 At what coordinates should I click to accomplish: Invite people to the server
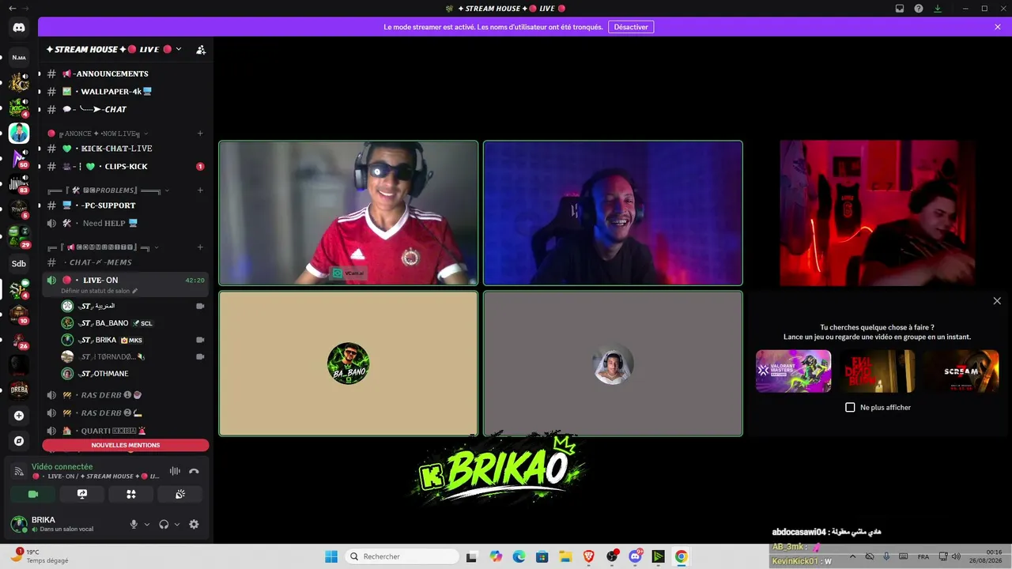tap(201, 50)
